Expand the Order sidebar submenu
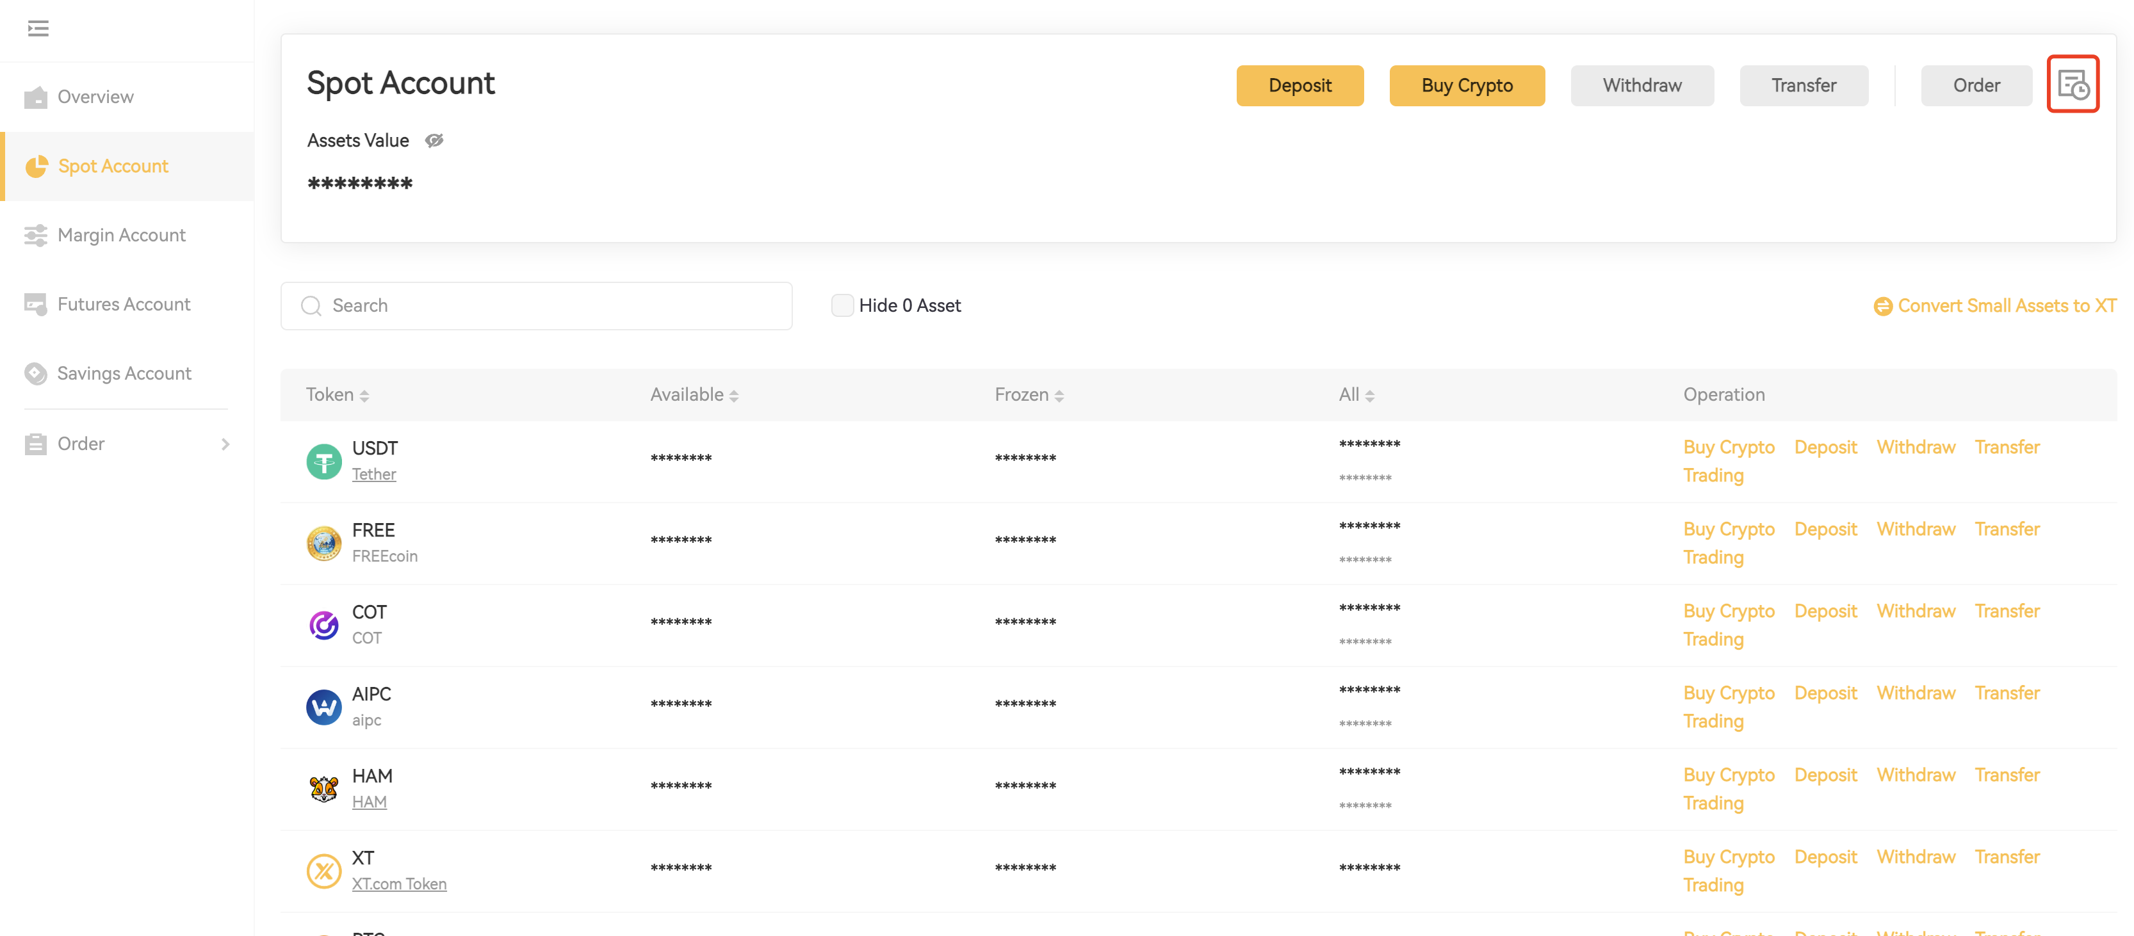 click(x=225, y=444)
